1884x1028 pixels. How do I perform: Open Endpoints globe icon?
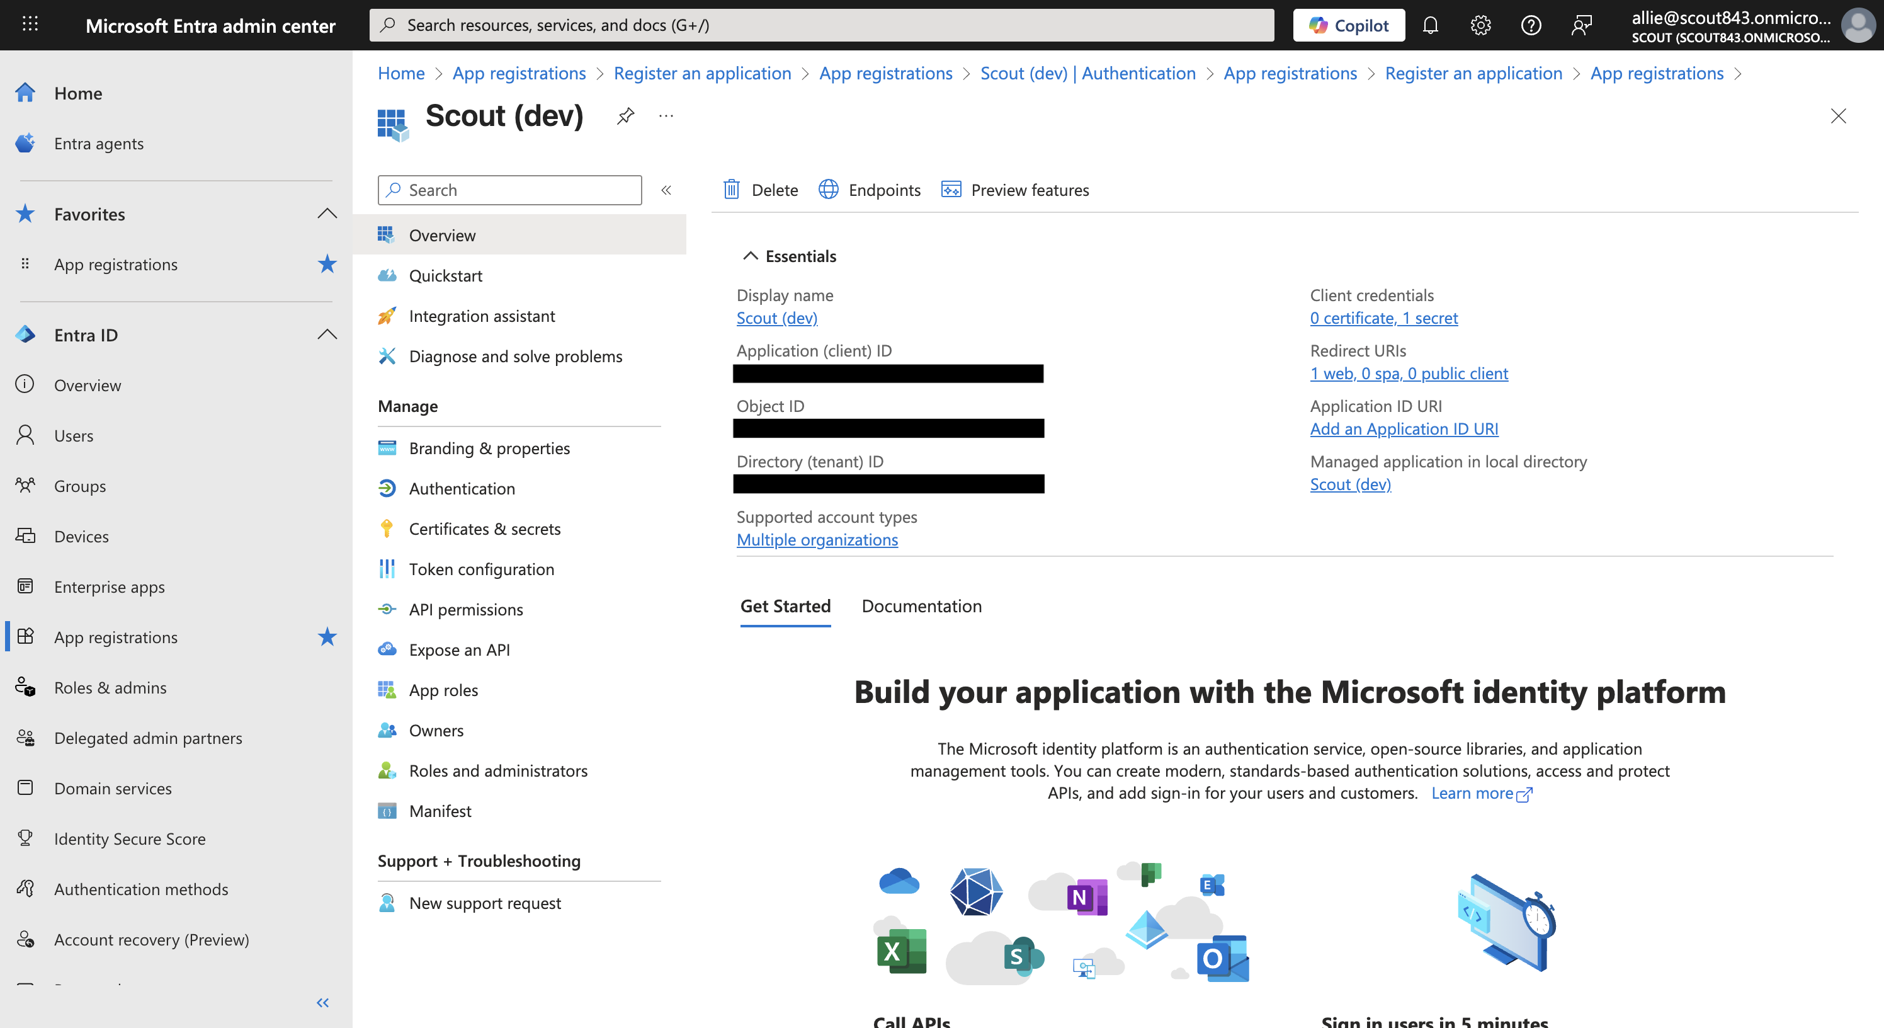click(x=828, y=190)
